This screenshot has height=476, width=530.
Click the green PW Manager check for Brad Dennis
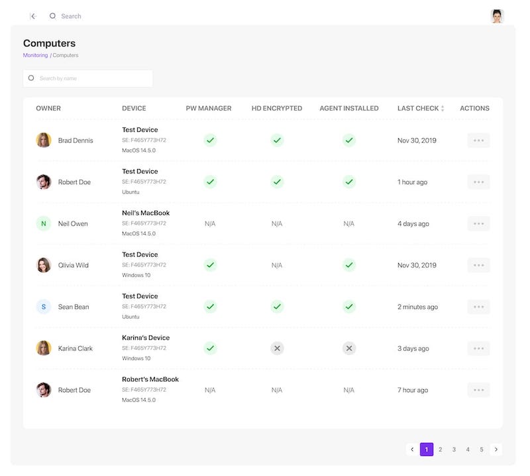coord(210,140)
